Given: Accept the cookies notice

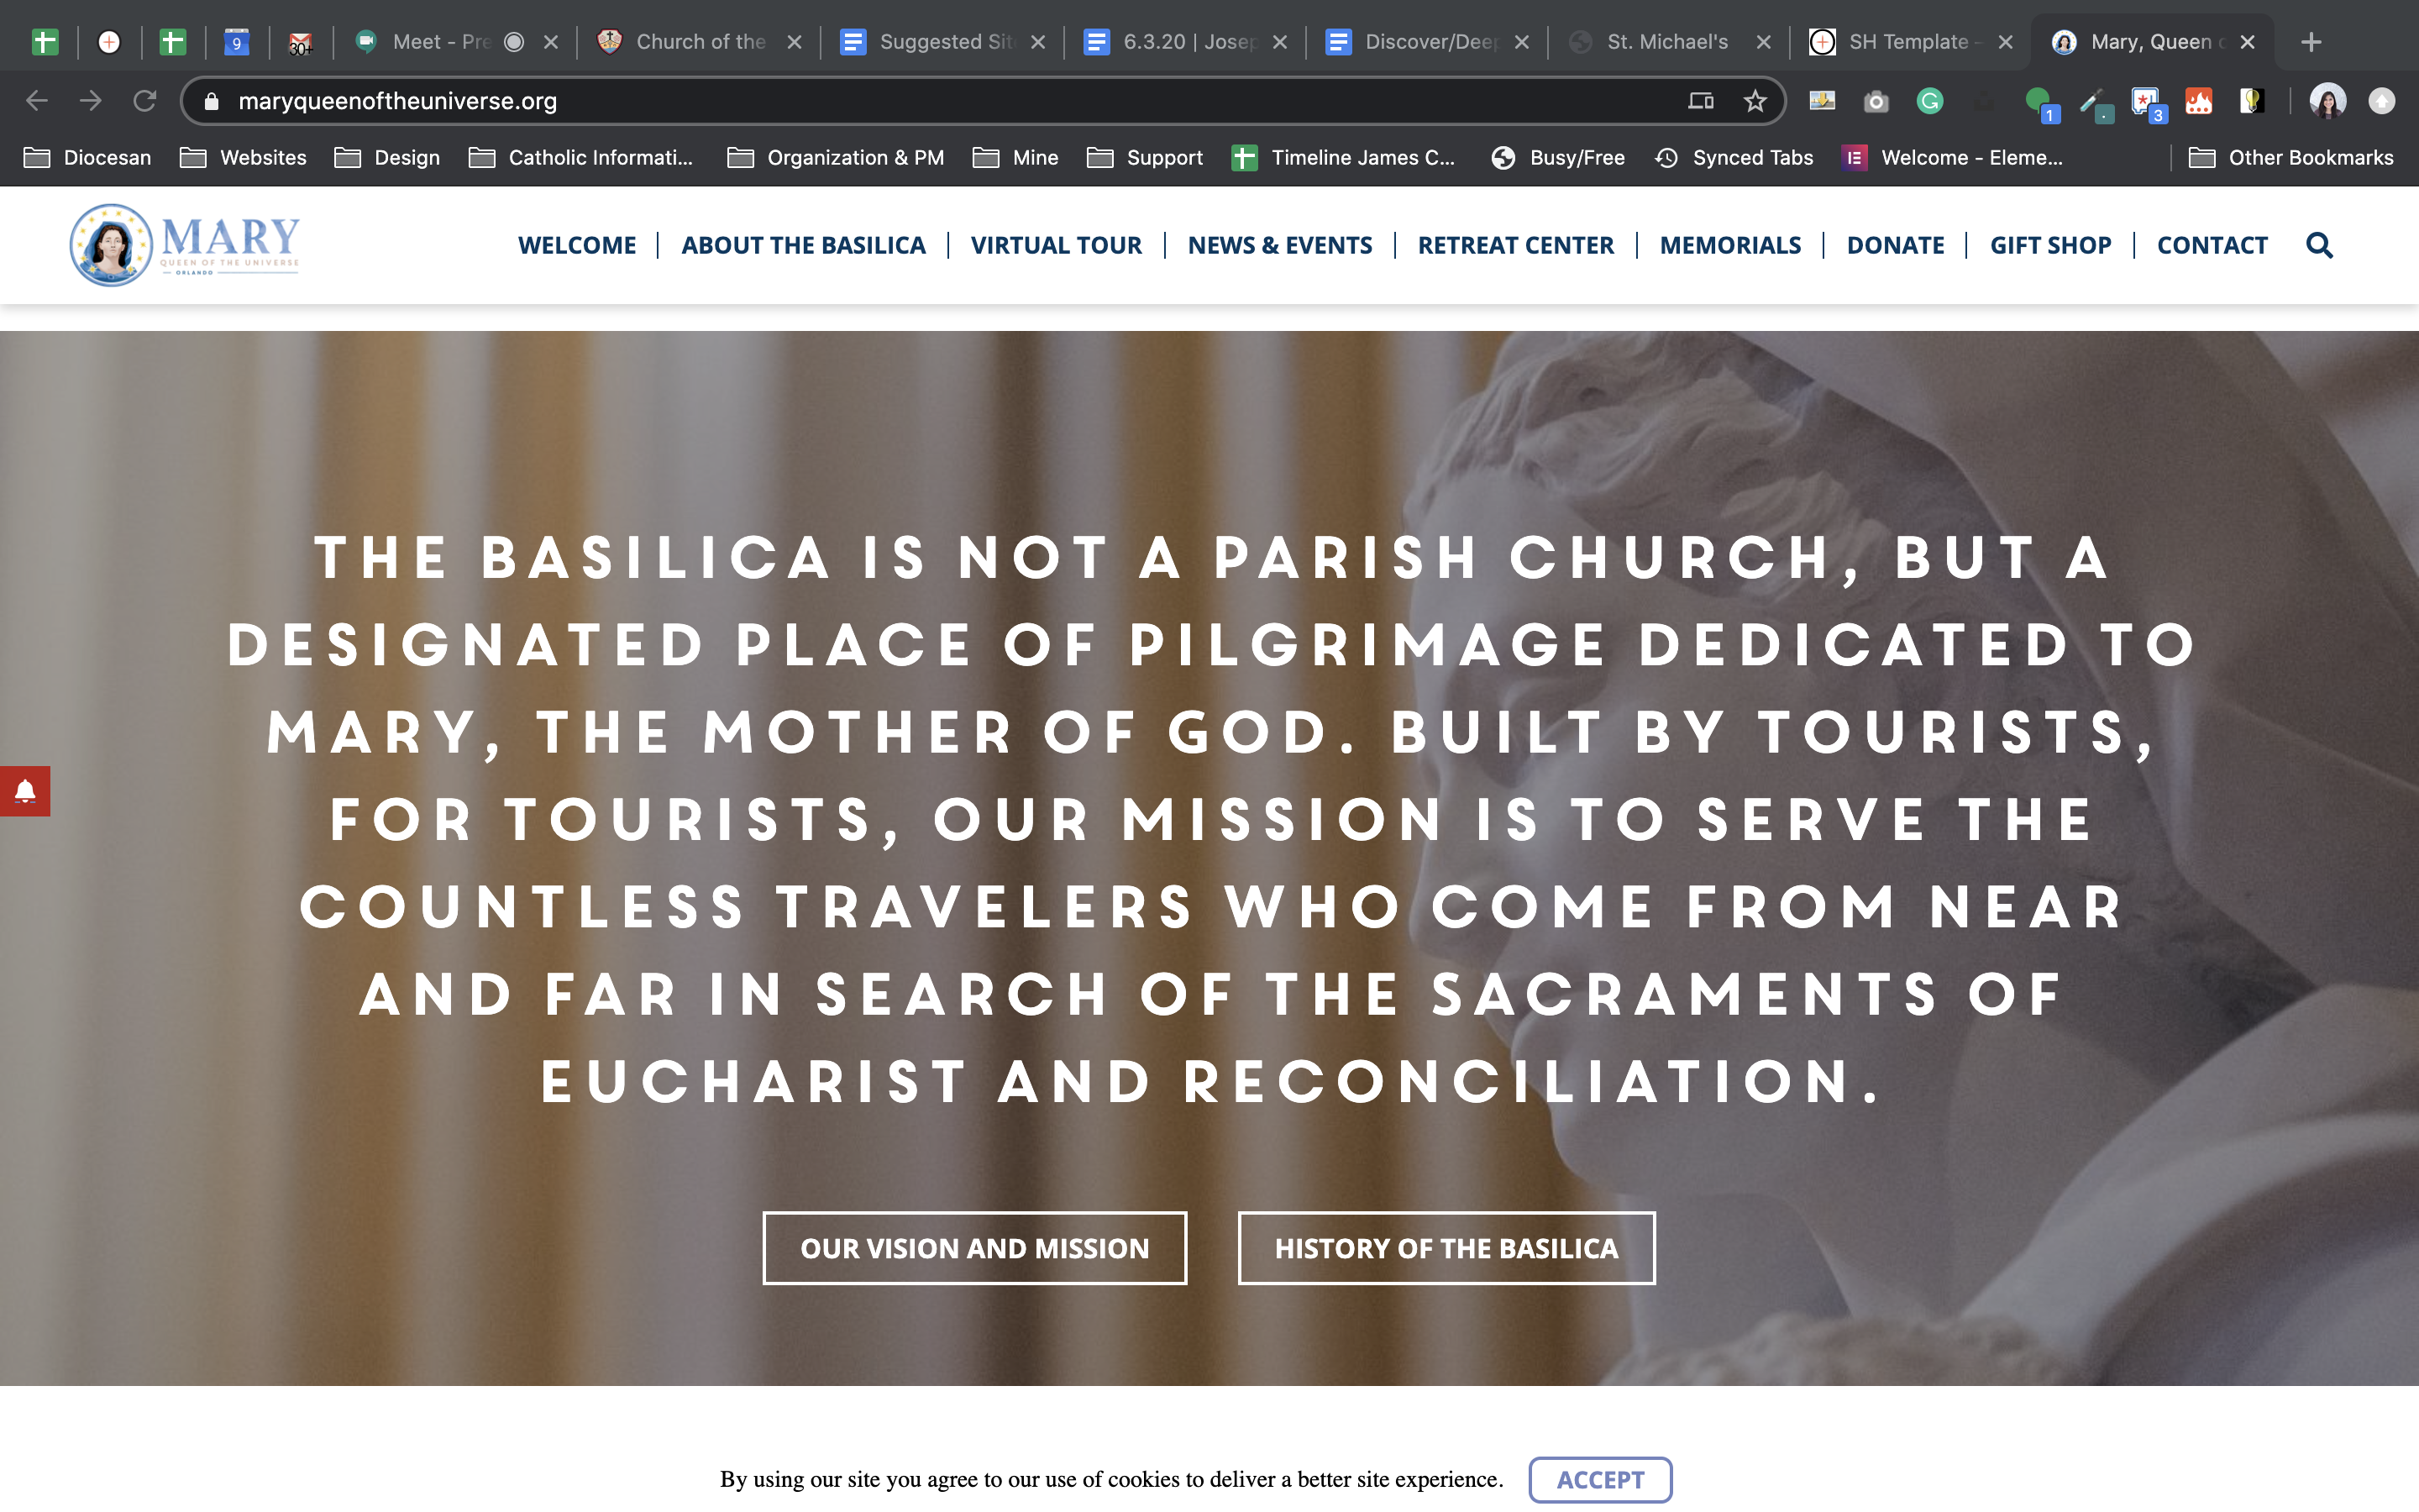Looking at the screenshot, I should pyautogui.click(x=1599, y=1479).
